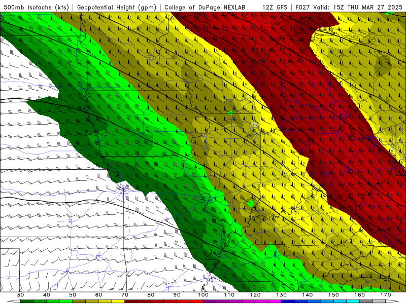Click the 100 kt legend label

point(203,295)
